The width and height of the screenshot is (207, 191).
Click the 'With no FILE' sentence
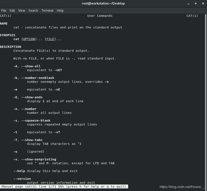65,59
